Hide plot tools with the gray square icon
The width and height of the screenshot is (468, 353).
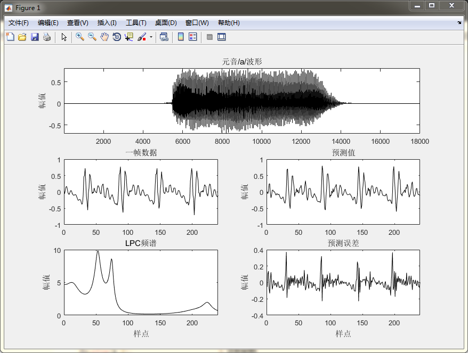click(x=209, y=37)
